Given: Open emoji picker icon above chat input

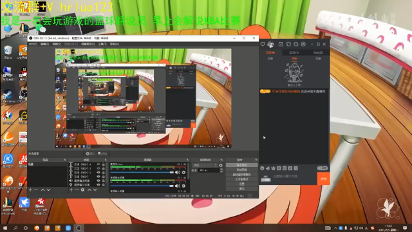Looking at the screenshot, I should 262,168.
